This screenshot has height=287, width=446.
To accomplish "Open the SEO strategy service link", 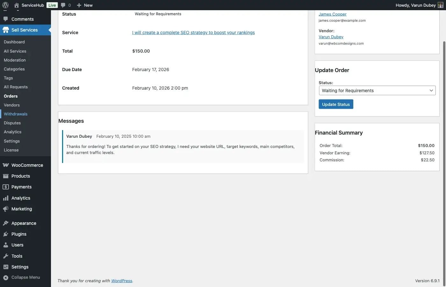I will [193, 32].
